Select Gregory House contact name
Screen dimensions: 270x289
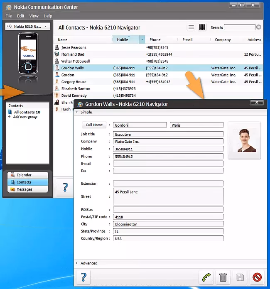74,82
